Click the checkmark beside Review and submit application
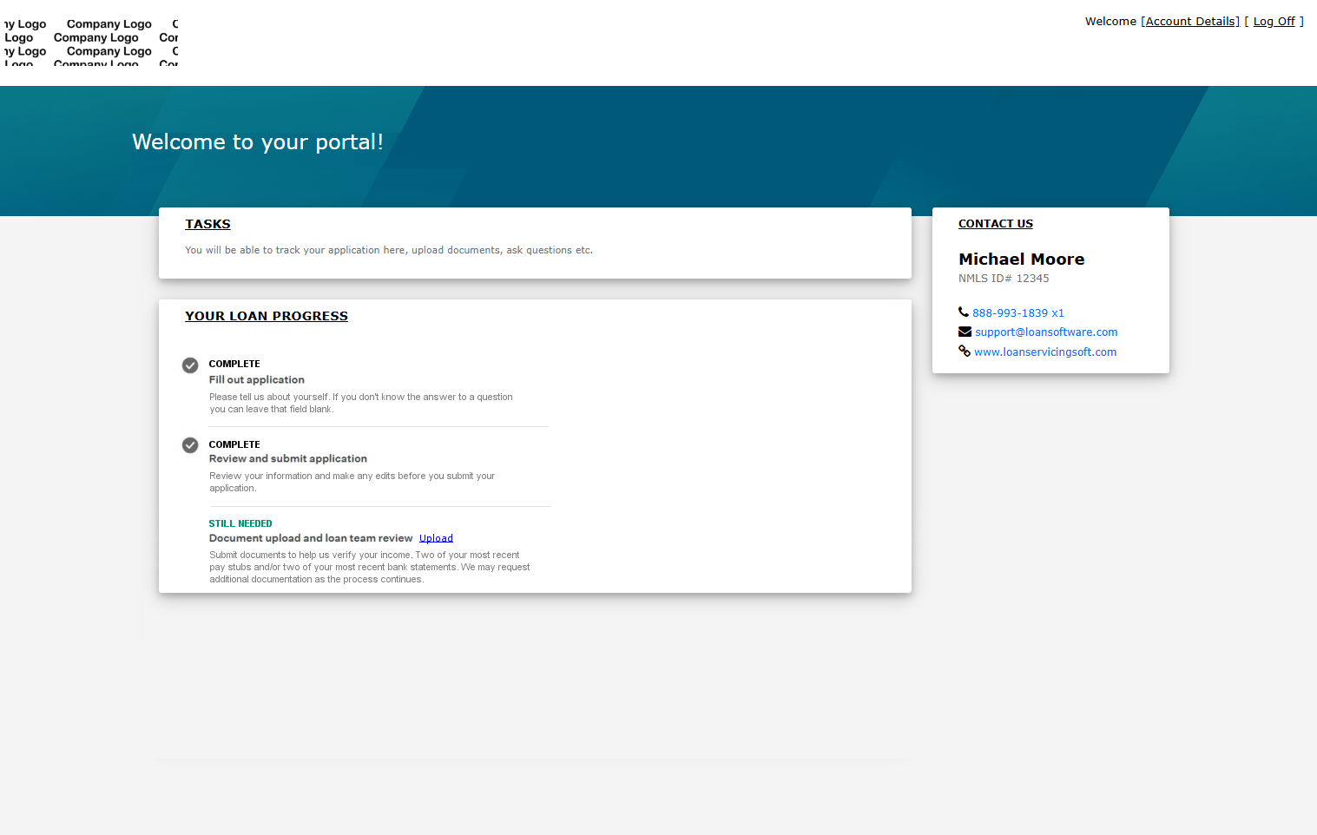 (190, 445)
